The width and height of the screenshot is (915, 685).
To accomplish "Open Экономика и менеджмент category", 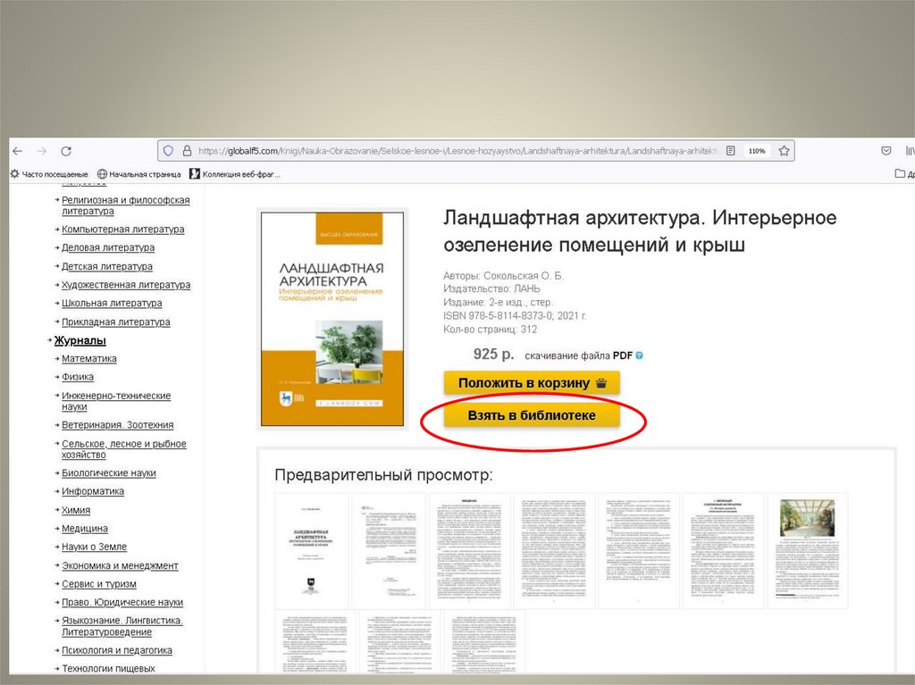I will [121, 565].
